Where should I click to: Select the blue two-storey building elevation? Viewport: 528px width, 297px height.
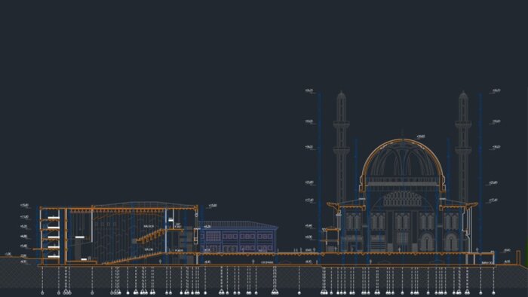[238, 237]
